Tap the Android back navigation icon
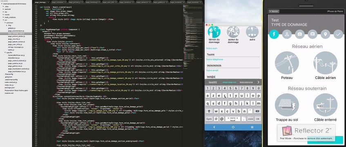346x147 pixels. click(214, 127)
